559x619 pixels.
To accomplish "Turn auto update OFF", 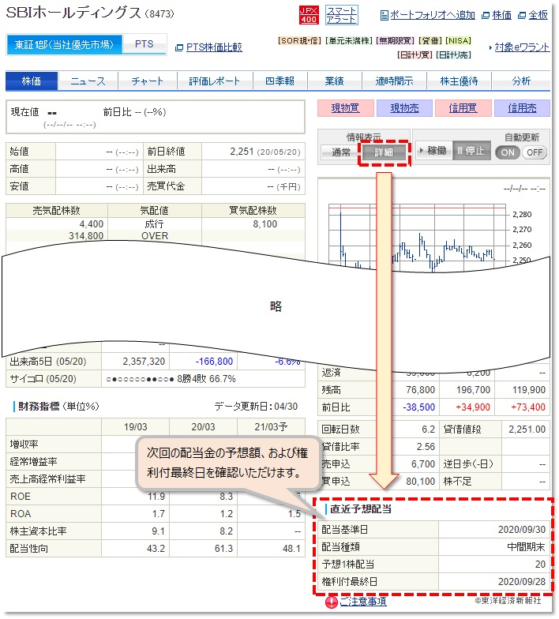I will click(x=534, y=152).
